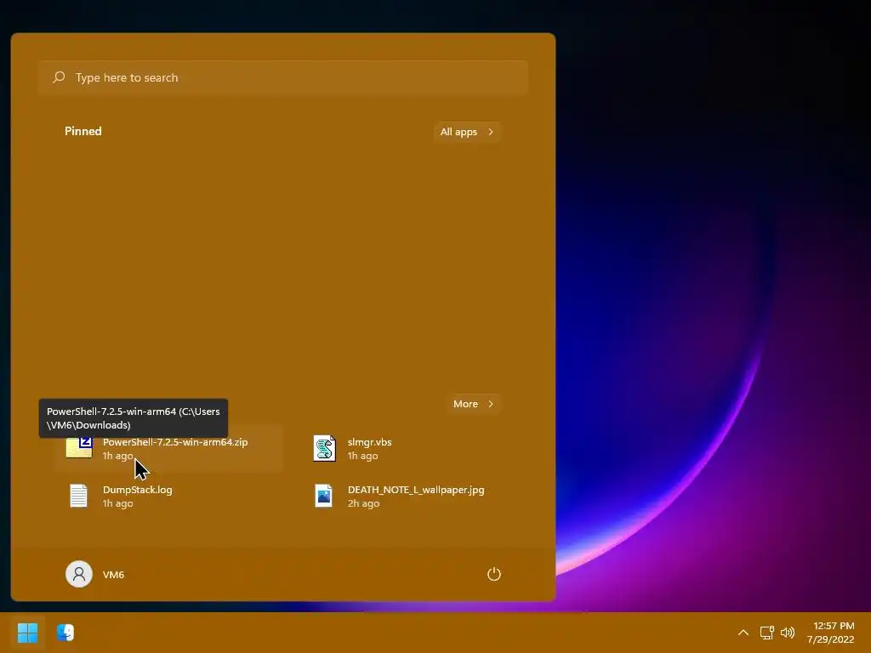Click the VM6 user name label
This screenshot has width=871, height=653.
(x=113, y=575)
